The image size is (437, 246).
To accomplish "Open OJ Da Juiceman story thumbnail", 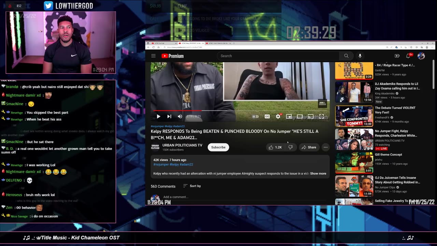I will coord(354,186).
